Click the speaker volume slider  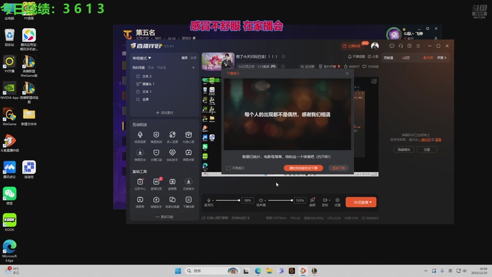point(280,201)
